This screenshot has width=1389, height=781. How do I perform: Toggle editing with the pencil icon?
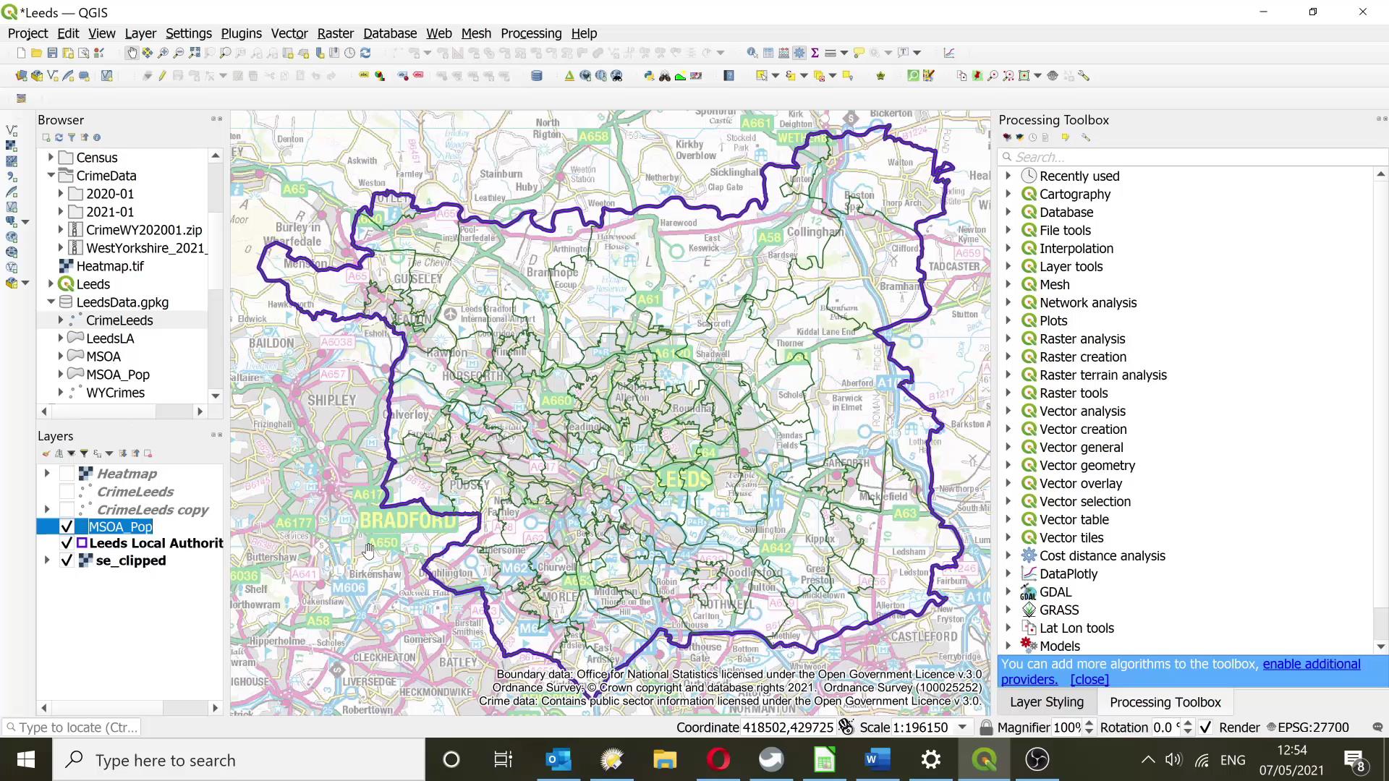pyautogui.click(x=162, y=76)
